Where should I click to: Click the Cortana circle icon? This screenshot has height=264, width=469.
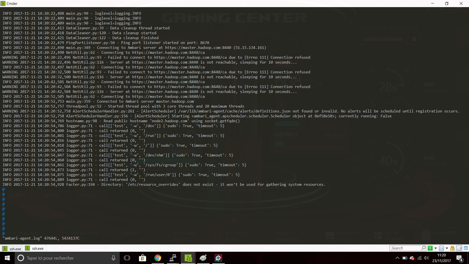click(x=21, y=258)
